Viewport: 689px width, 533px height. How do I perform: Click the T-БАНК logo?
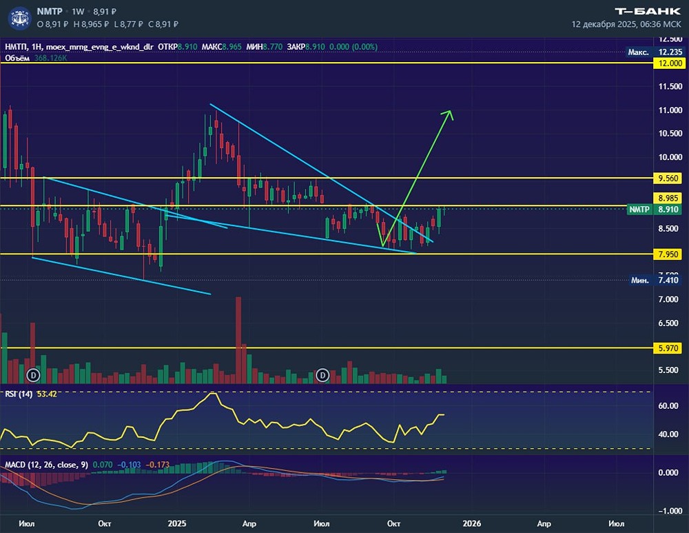(x=647, y=12)
